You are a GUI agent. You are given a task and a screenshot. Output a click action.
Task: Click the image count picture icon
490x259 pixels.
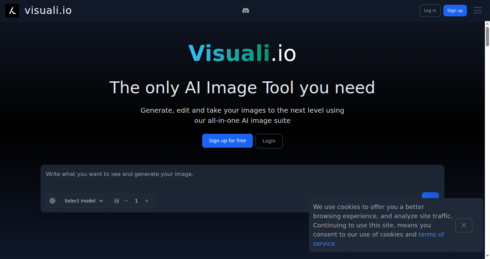(117, 201)
